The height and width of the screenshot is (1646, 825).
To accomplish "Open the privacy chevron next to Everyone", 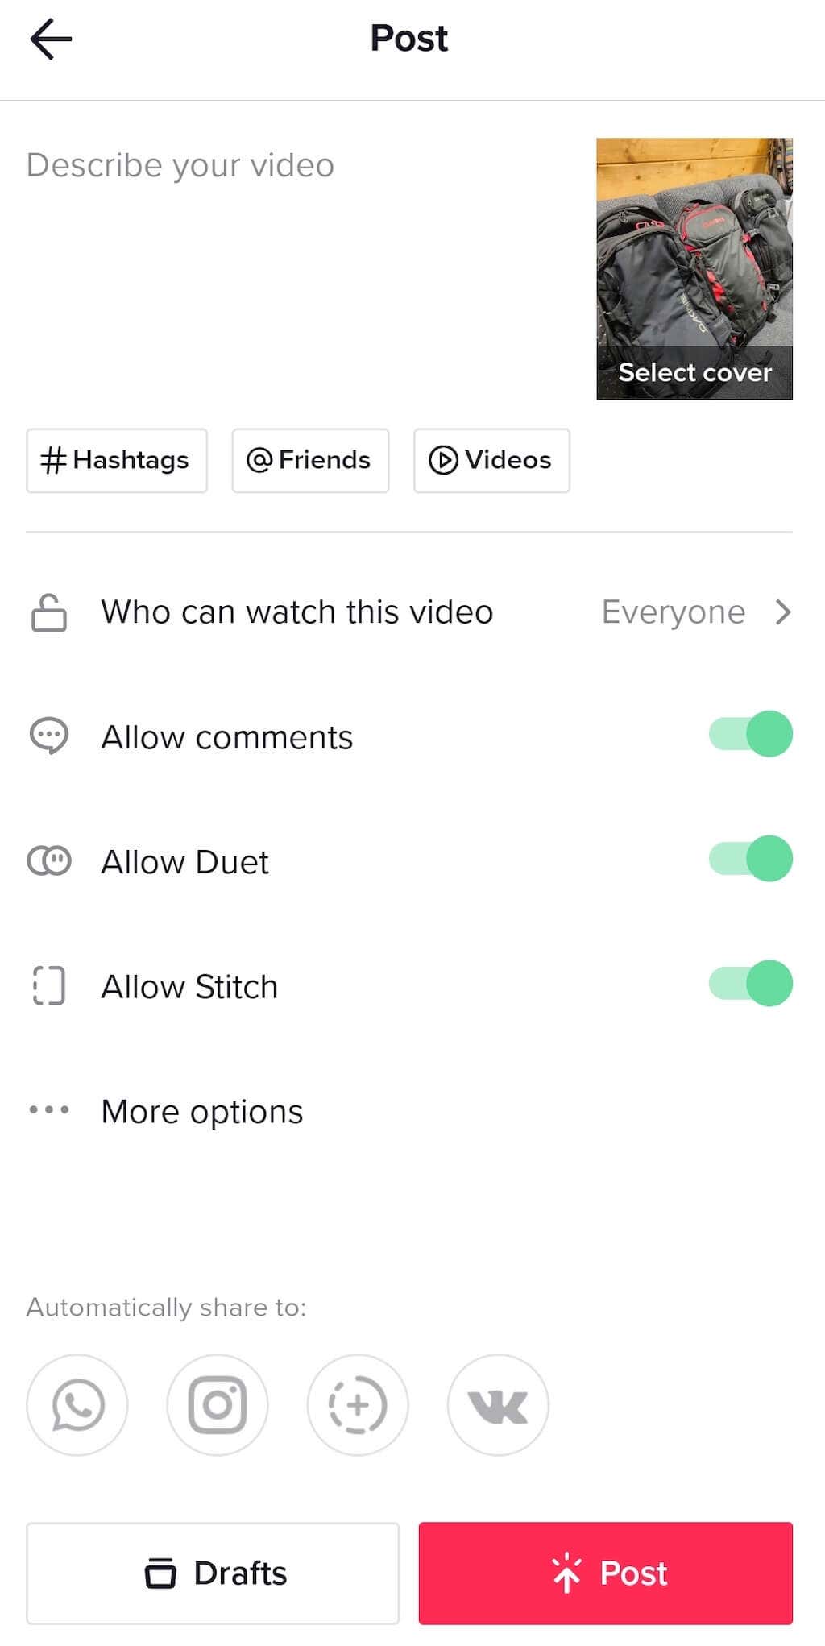I will tap(783, 612).
